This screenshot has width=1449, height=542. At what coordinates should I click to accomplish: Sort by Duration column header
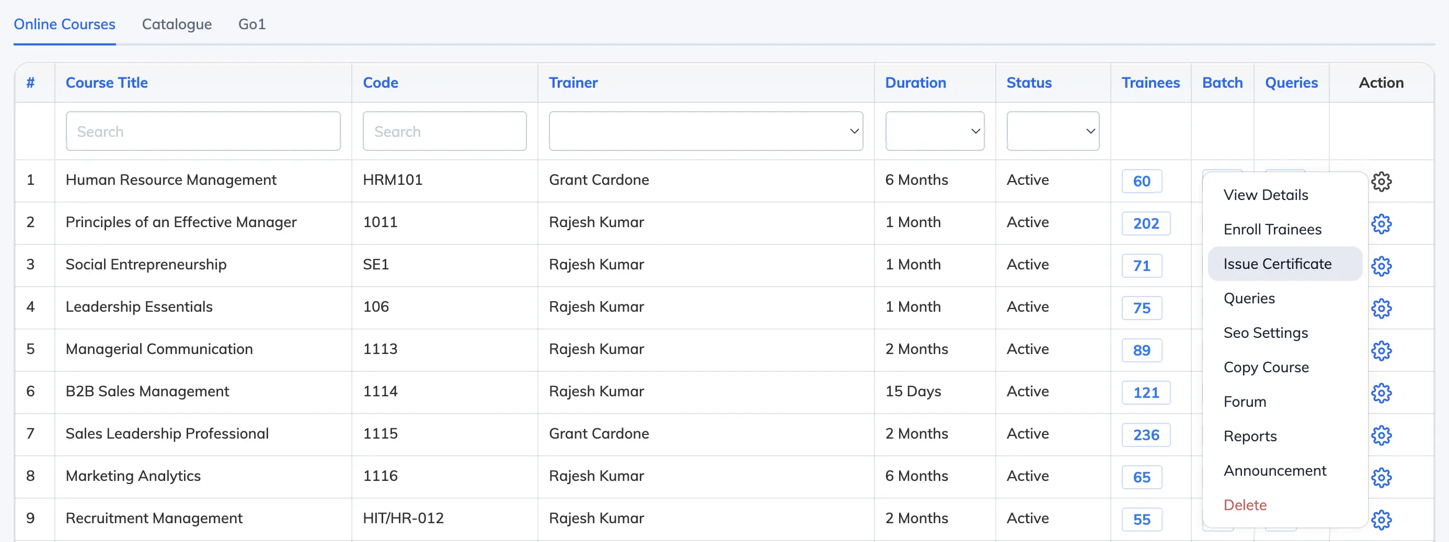coord(915,83)
